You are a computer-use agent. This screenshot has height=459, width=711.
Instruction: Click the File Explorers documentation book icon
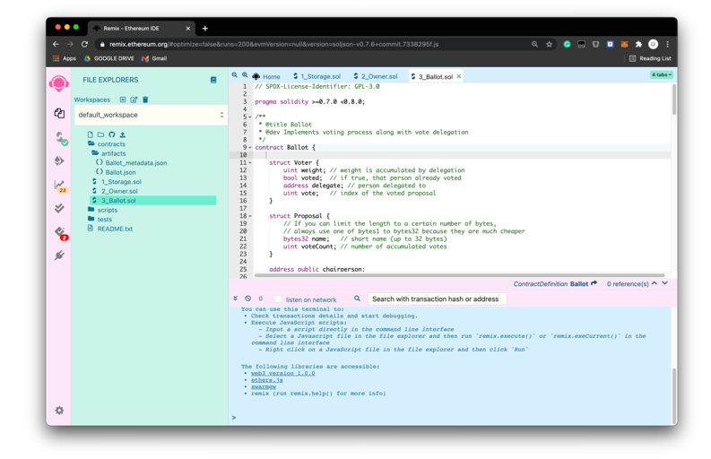point(213,80)
